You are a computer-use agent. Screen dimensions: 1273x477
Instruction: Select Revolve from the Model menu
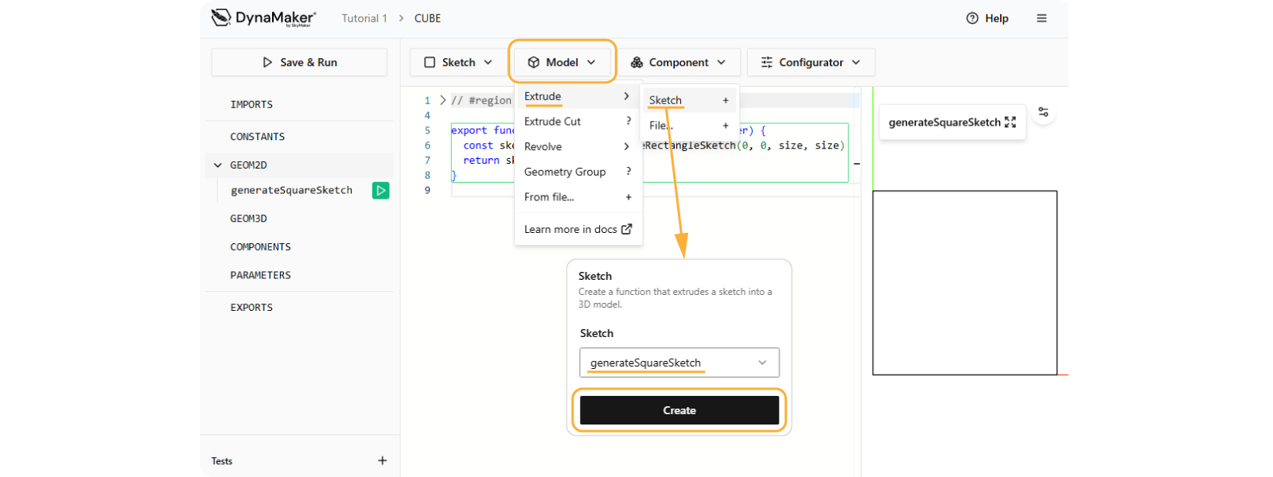coord(543,146)
